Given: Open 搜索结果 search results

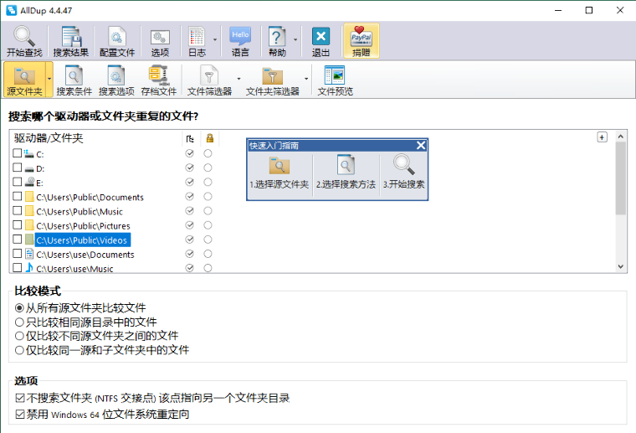Looking at the screenshot, I should (70, 40).
